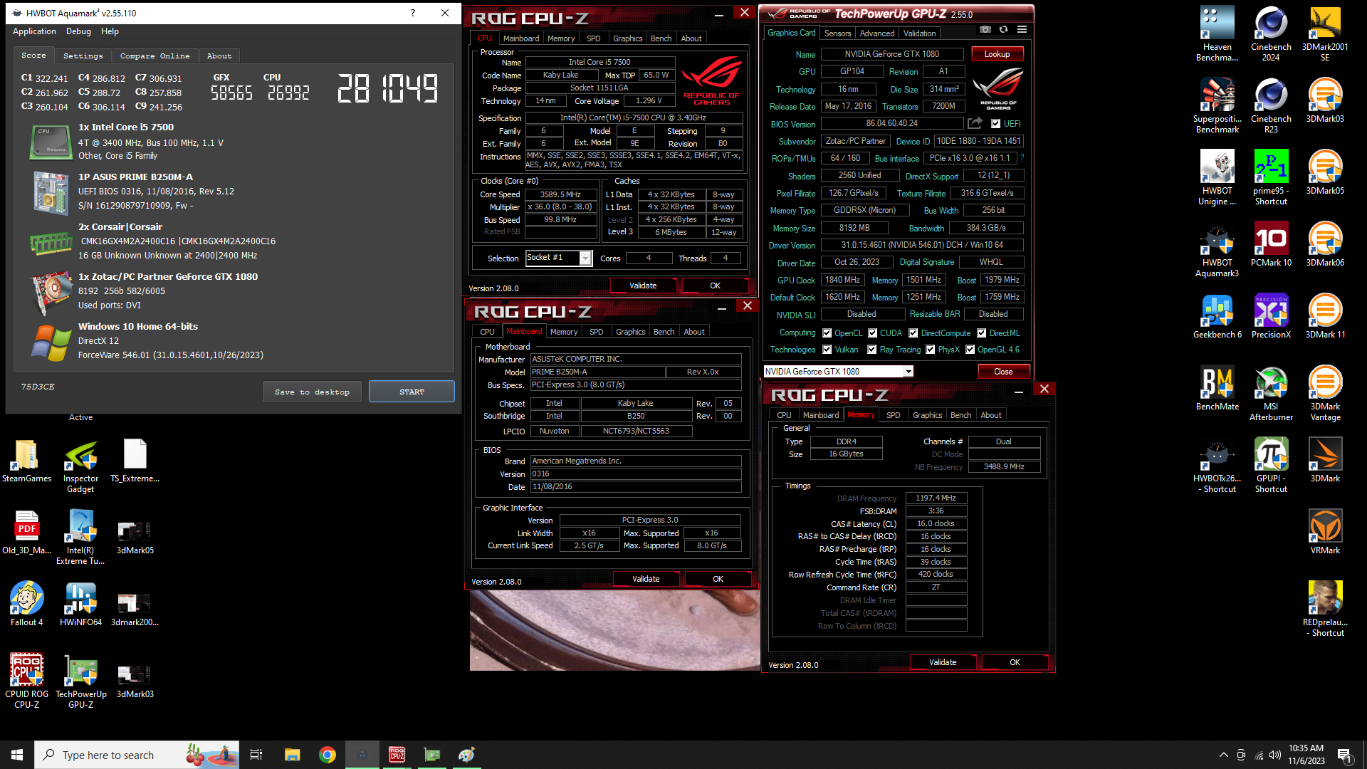Click the Close button in GPU-Z
Image resolution: width=1367 pixels, height=769 pixels.
(1003, 372)
